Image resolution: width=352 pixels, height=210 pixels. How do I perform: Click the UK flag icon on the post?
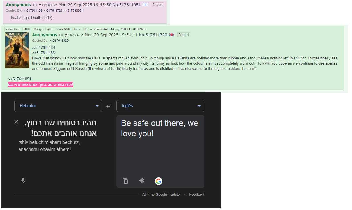172,35
